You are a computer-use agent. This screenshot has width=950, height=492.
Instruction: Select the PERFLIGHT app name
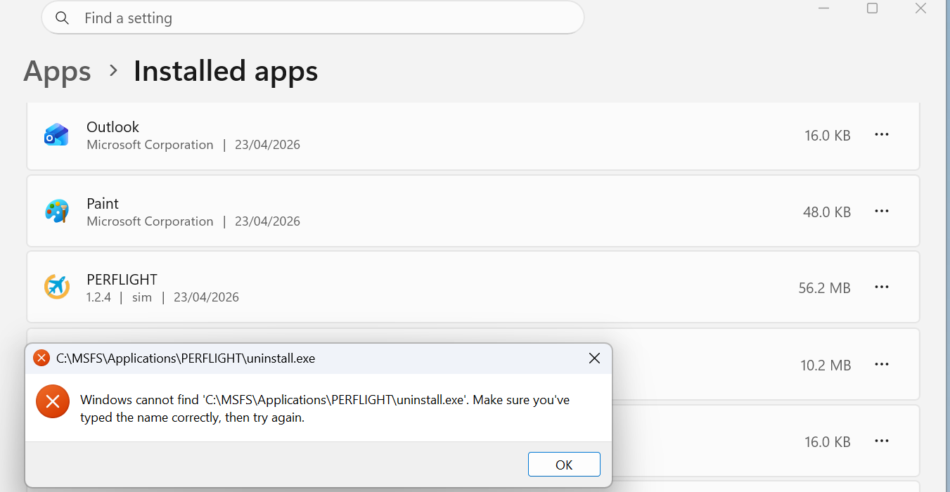122,280
